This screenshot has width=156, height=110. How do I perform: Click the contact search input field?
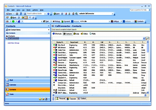click(98, 38)
